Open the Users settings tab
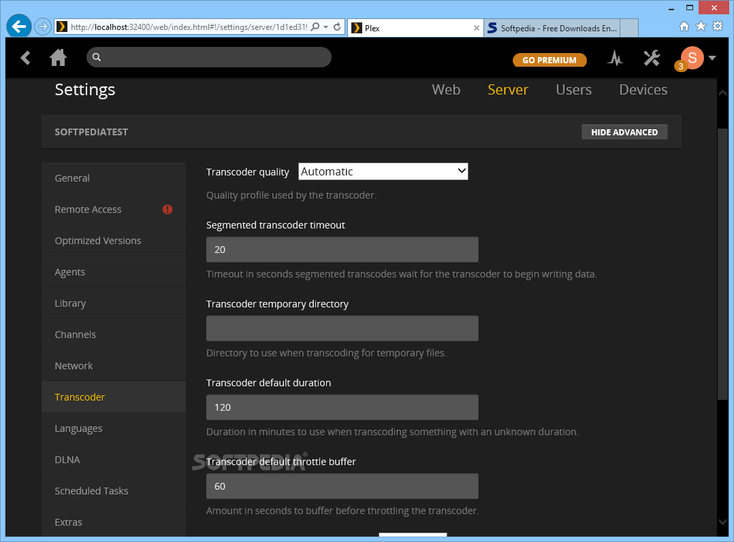 [x=573, y=89]
